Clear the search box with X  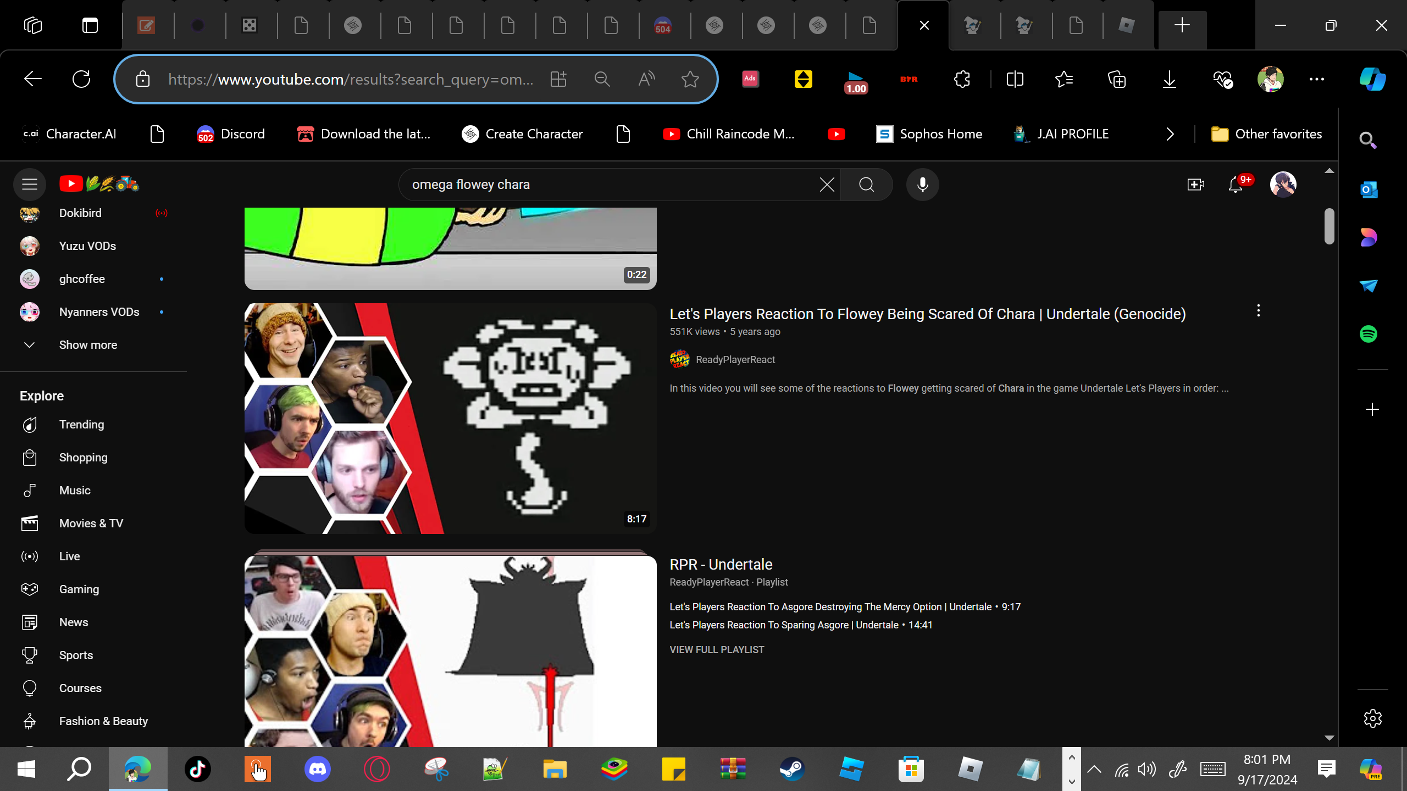click(x=827, y=185)
